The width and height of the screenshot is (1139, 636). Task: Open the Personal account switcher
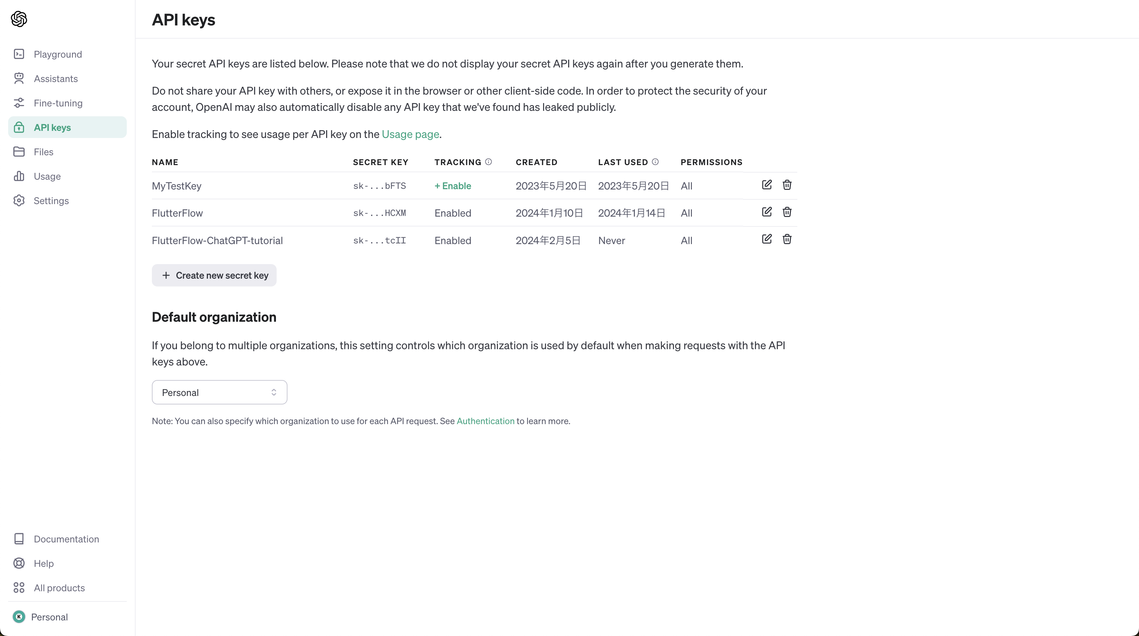48,617
